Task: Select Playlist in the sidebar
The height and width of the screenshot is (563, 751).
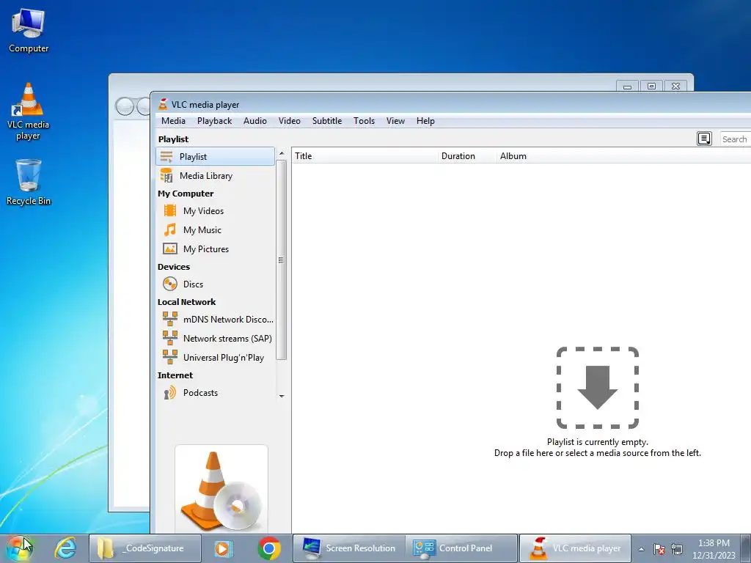Action: click(215, 157)
